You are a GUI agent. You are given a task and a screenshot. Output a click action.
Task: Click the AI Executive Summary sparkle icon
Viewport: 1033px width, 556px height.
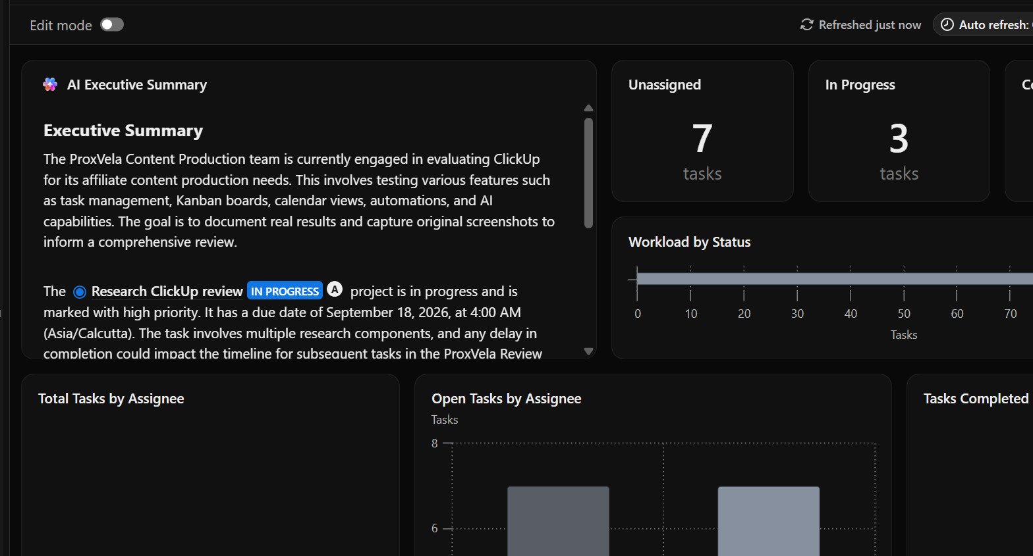point(50,84)
